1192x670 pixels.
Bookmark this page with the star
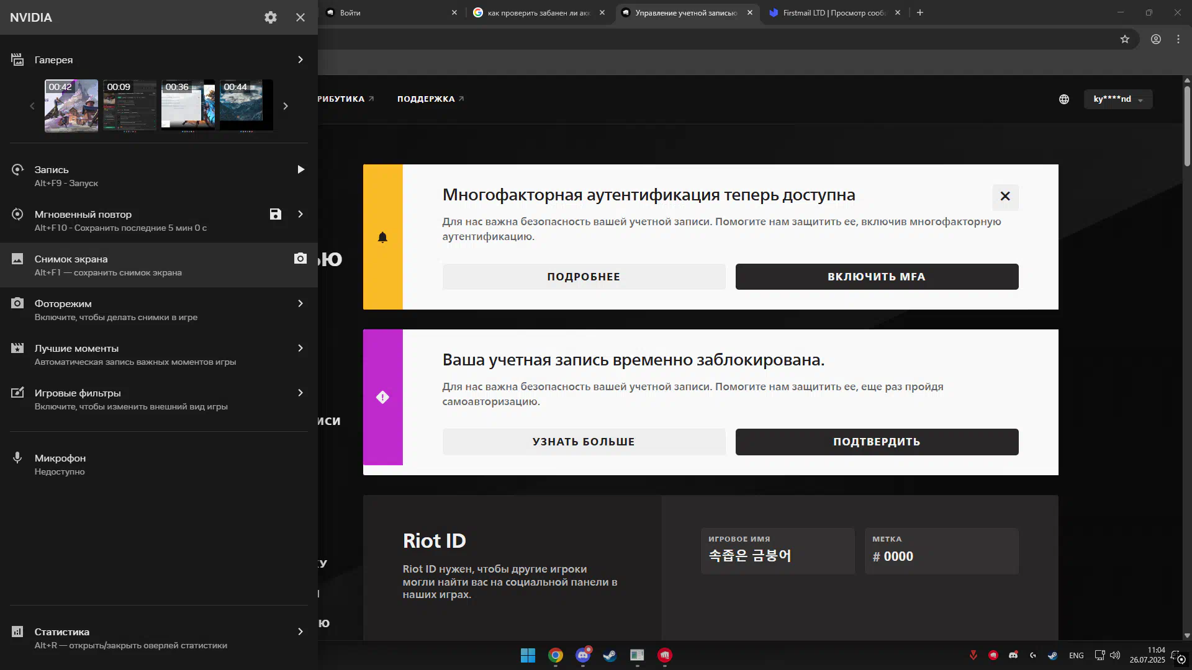[1125, 39]
